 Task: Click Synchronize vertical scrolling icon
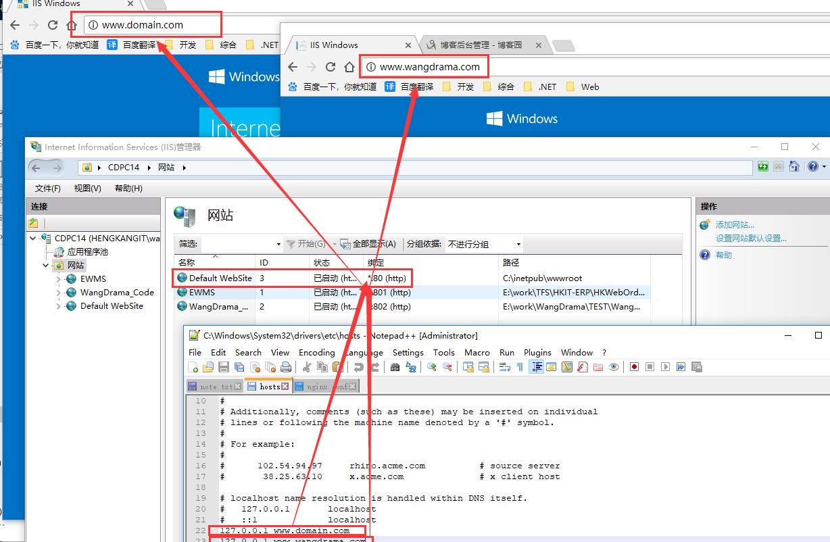[468, 367]
